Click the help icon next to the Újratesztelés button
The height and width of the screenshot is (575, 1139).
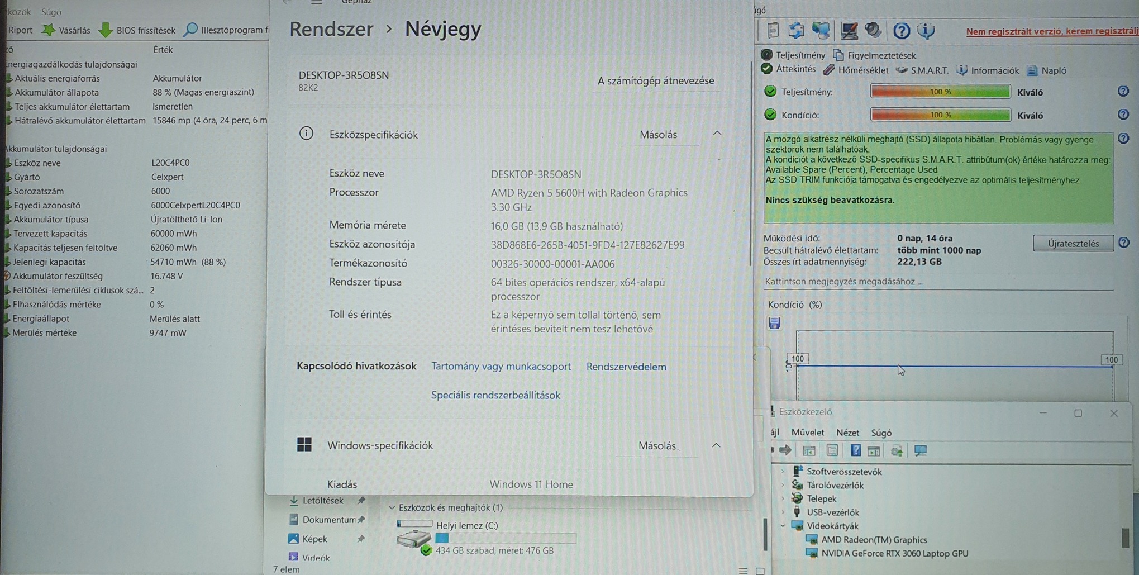point(1124,243)
